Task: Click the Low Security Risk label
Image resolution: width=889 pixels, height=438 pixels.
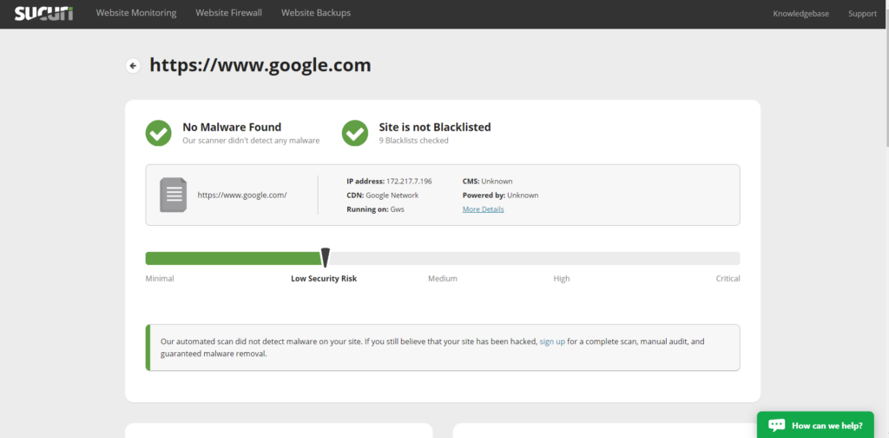Action: point(325,279)
